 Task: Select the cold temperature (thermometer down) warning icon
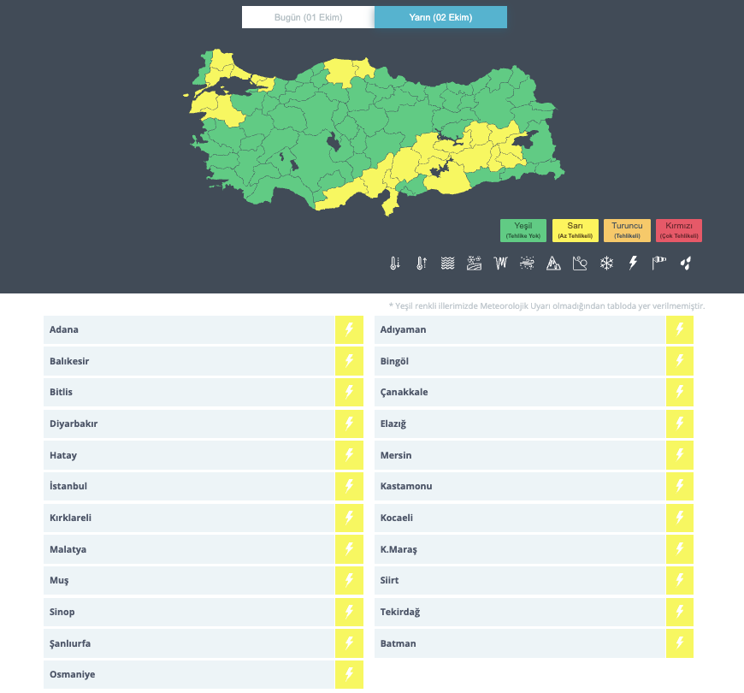tap(395, 263)
